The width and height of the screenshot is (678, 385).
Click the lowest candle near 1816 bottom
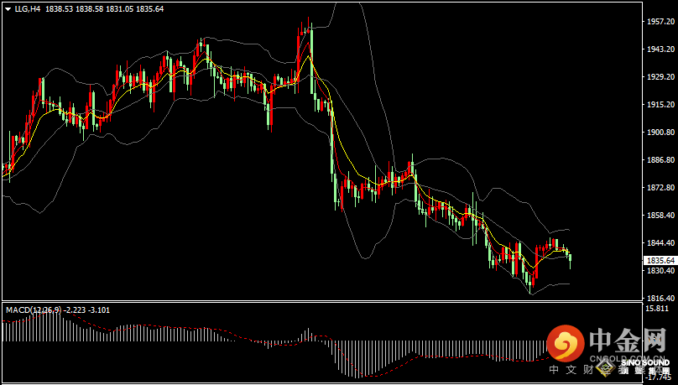click(x=530, y=285)
